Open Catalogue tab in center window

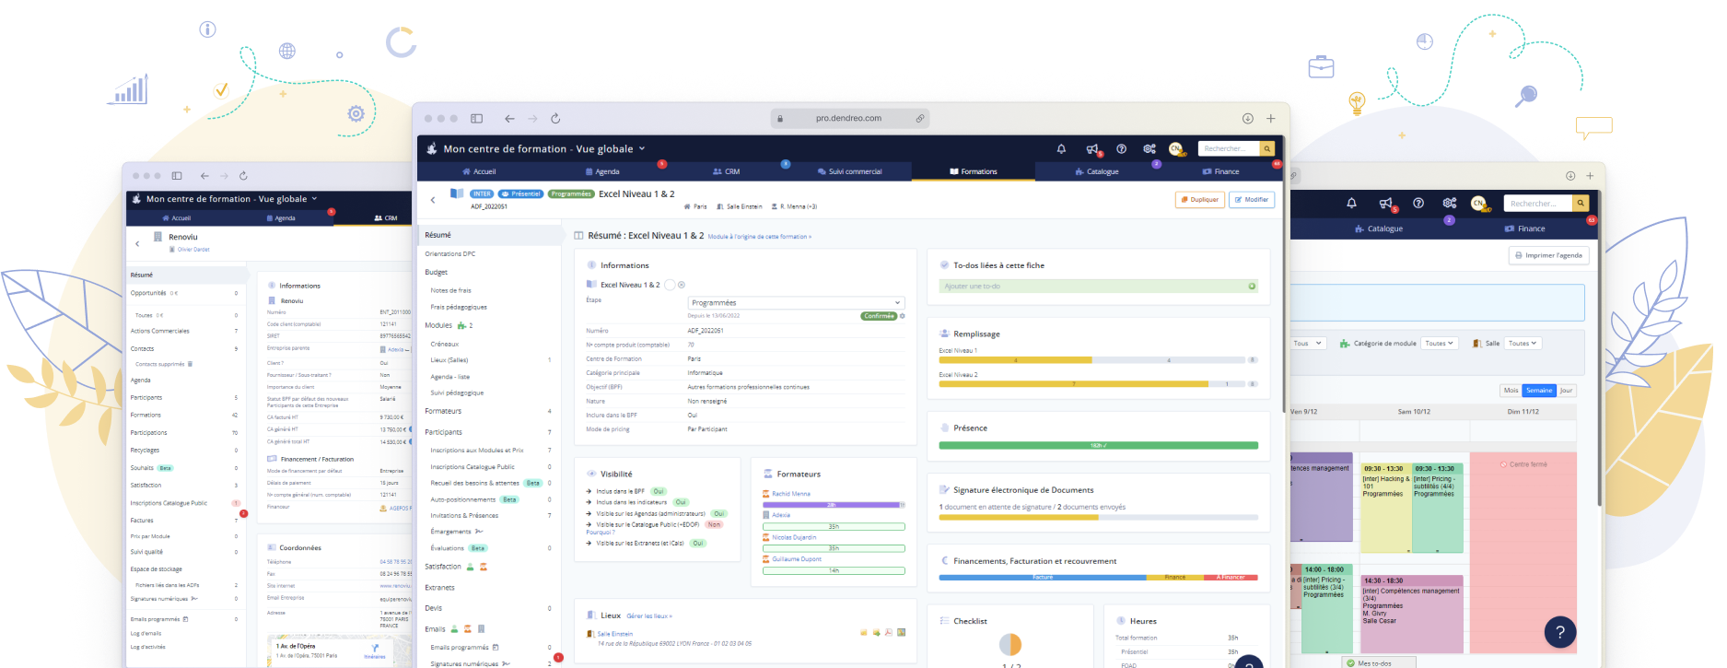1096,171
